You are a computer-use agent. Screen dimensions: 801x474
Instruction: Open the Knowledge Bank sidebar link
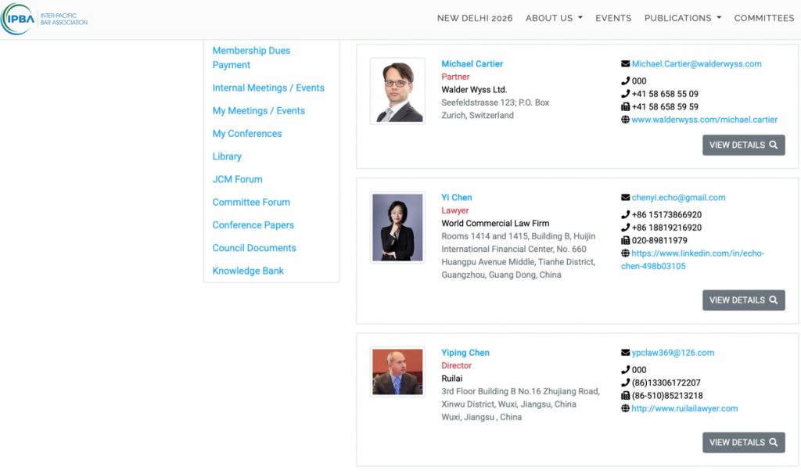point(248,271)
